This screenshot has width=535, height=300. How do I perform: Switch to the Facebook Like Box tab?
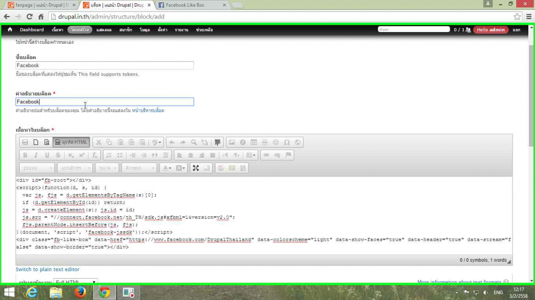192,5
